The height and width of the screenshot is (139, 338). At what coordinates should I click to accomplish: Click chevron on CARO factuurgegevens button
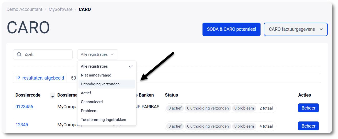pos(321,29)
